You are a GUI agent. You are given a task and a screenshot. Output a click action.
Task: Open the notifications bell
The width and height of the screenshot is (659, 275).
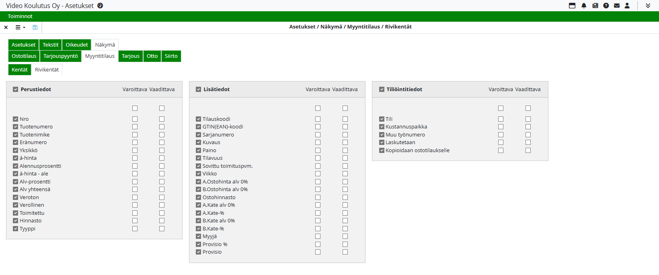(x=584, y=6)
